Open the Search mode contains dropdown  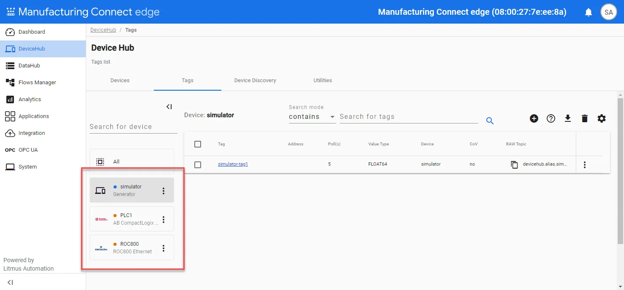point(312,117)
